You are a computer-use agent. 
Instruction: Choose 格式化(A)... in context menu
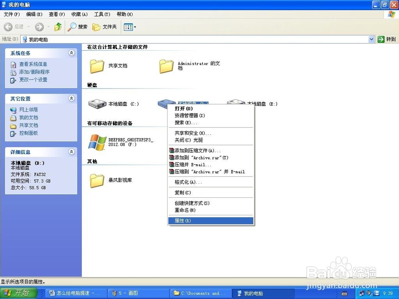[211, 182]
